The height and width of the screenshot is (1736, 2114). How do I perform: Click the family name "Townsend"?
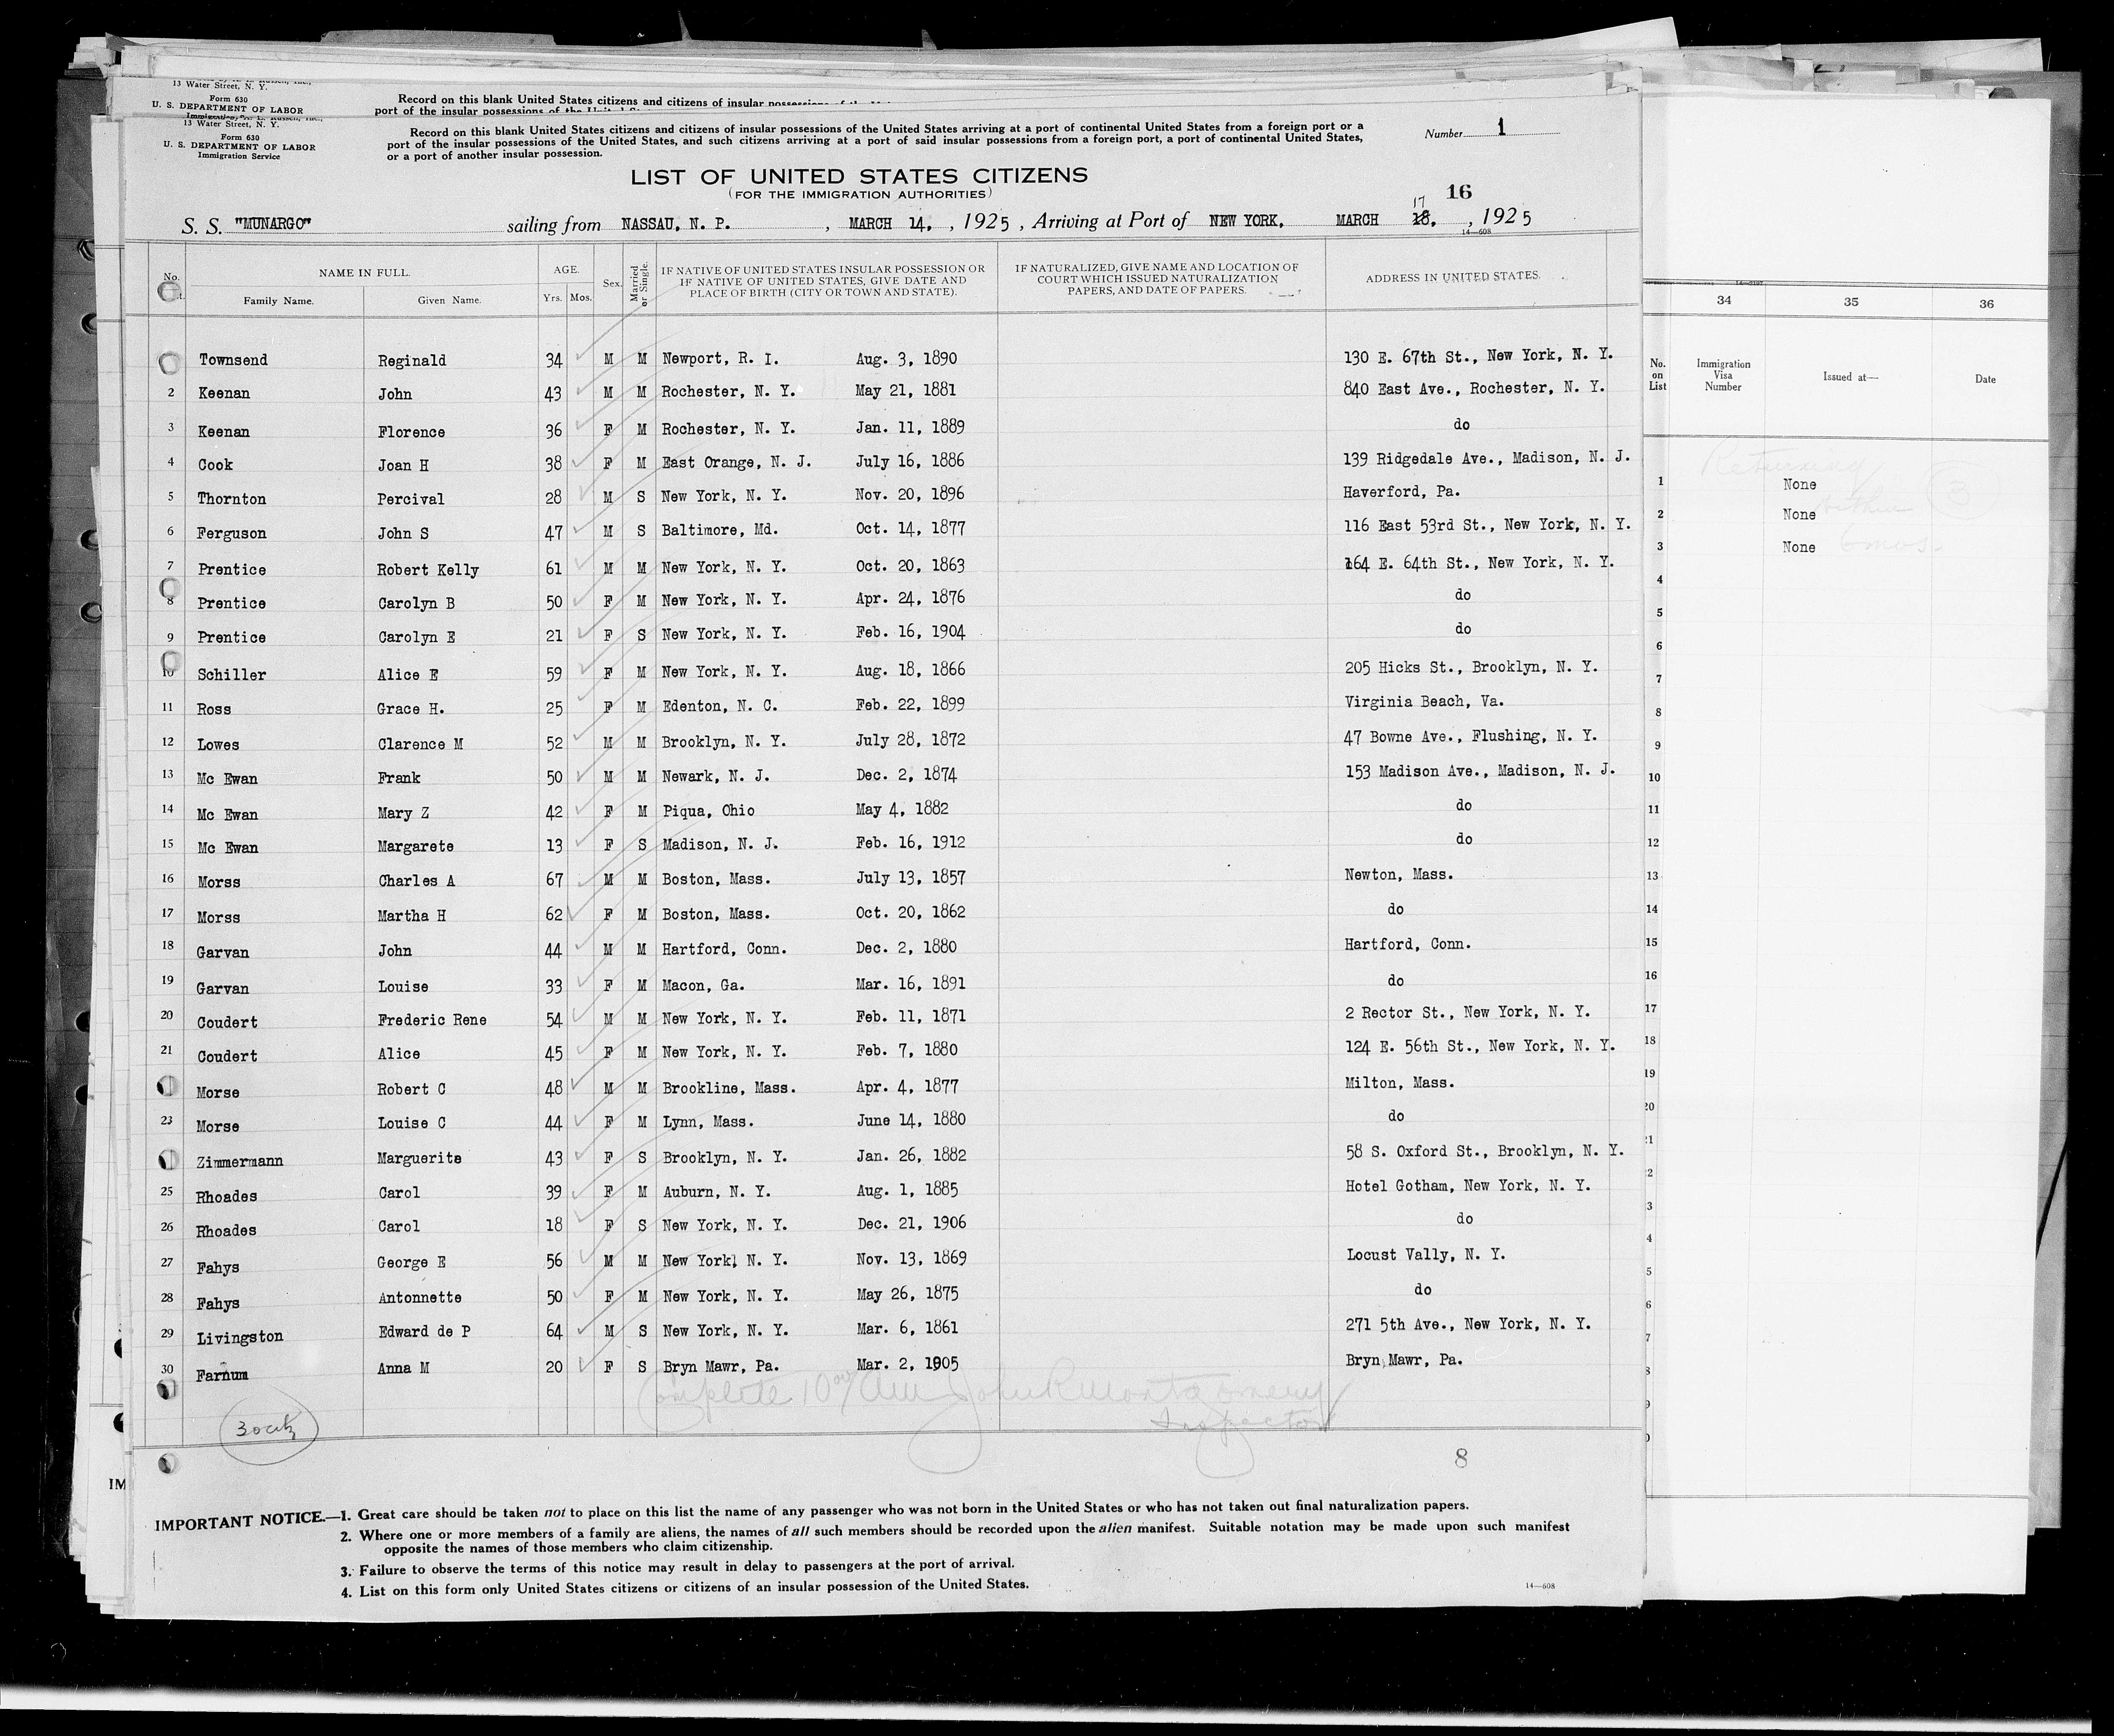tap(233, 360)
